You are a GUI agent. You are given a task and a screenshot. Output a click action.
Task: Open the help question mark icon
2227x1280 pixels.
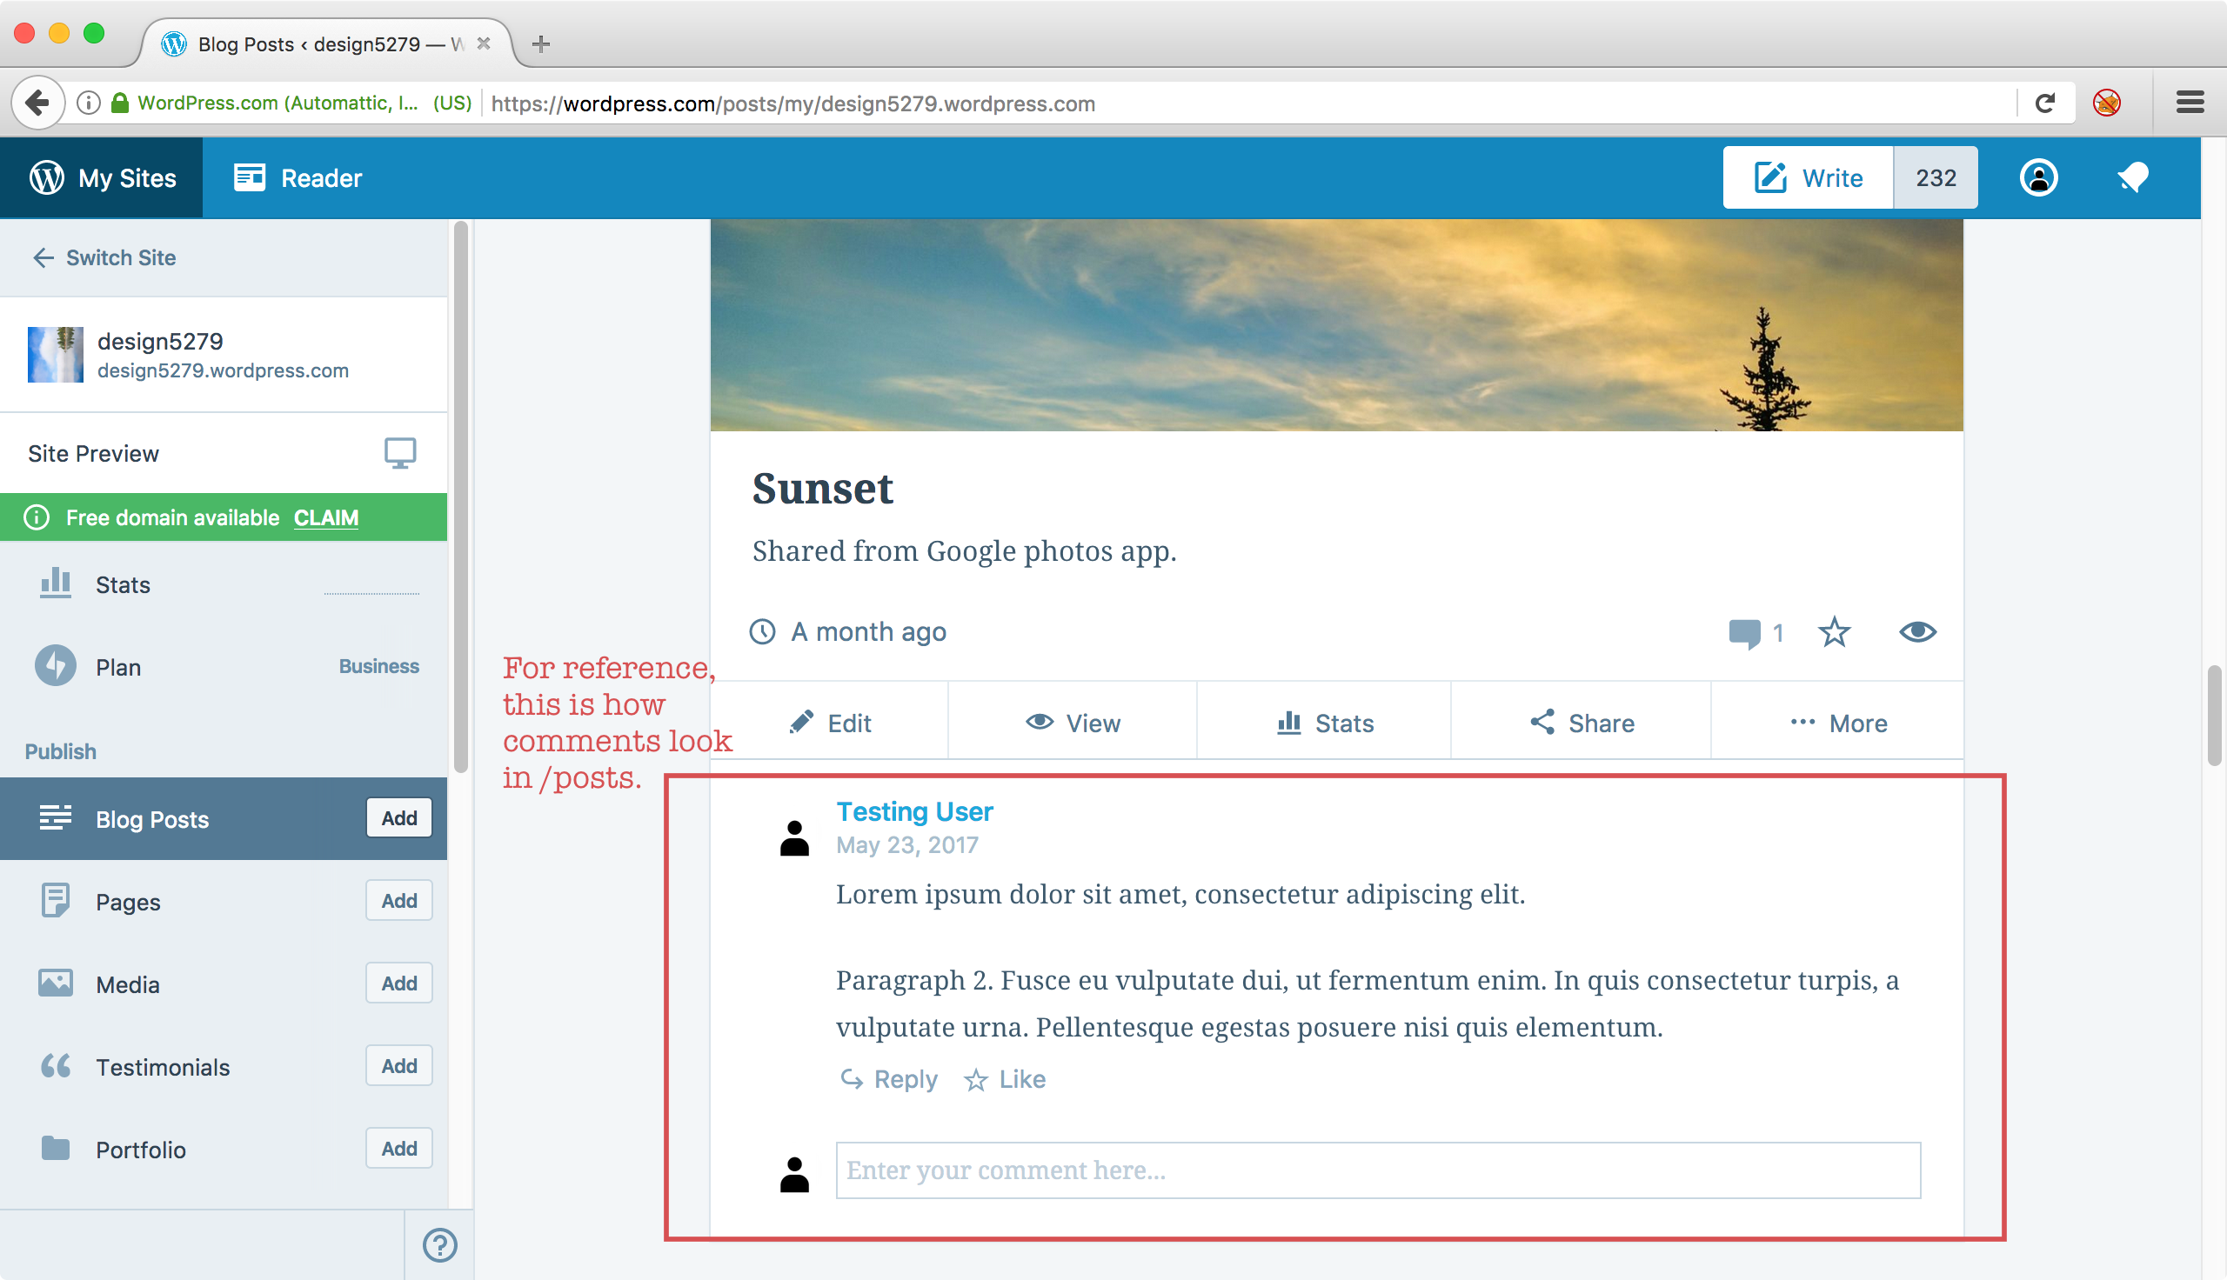pos(439,1245)
